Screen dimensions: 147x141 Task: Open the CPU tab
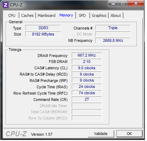pos(12,15)
